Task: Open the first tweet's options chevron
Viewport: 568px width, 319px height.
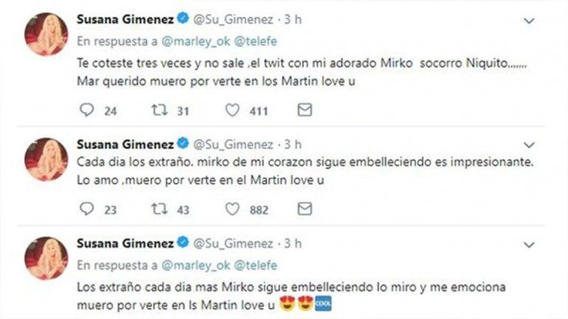Action: point(527,21)
